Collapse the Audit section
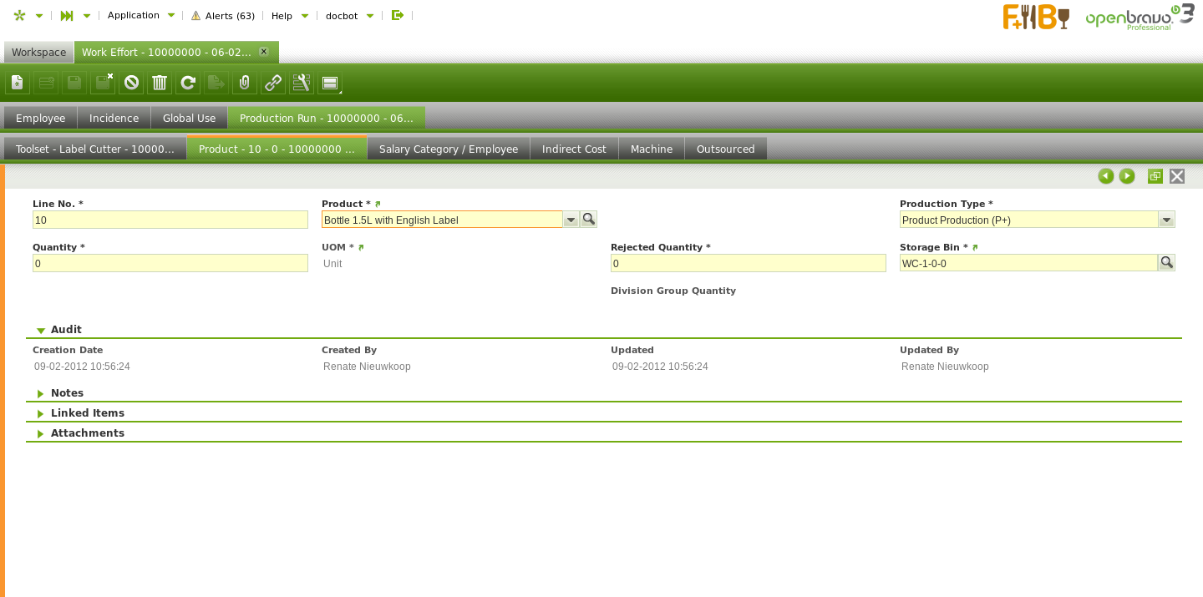1203x597 pixels. (41, 331)
